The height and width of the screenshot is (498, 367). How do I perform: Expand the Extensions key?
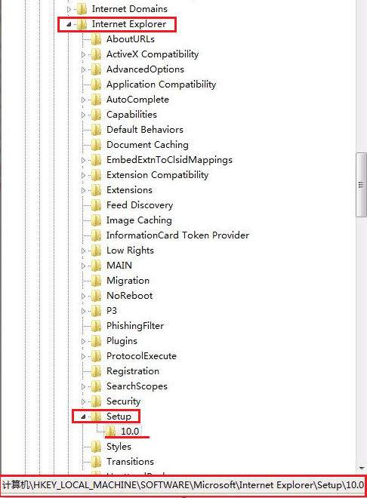coord(83,190)
